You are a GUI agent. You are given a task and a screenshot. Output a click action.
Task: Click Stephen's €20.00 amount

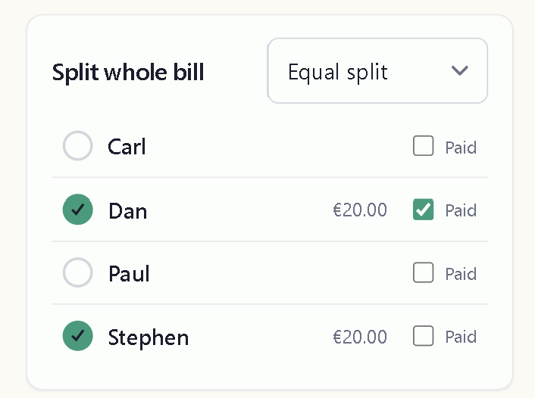(x=360, y=337)
